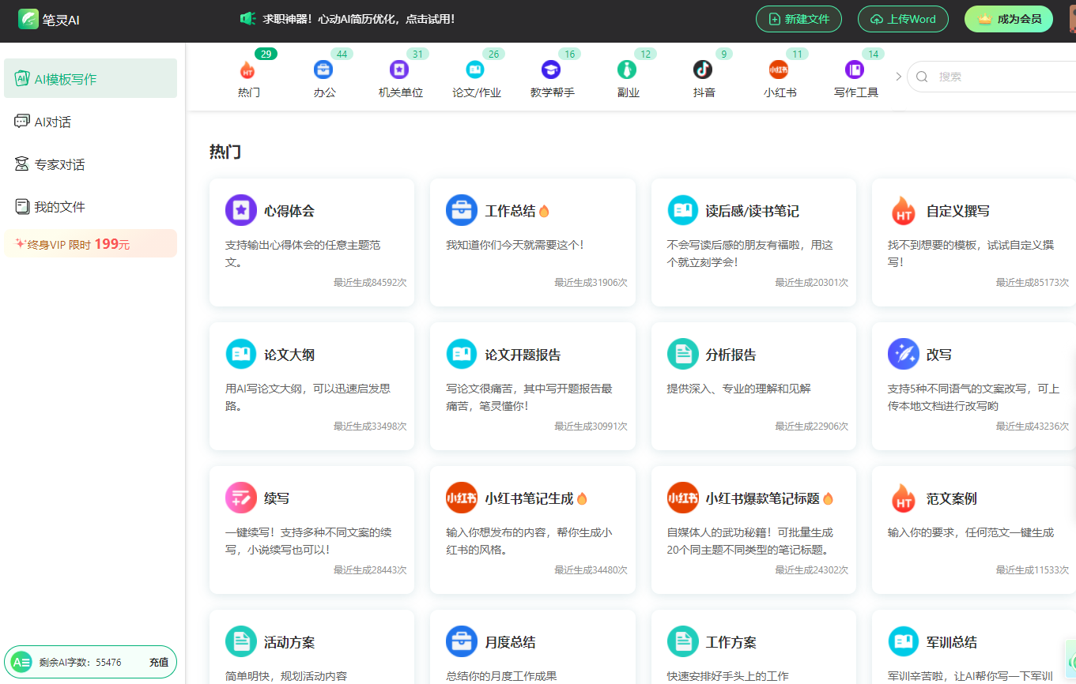Click the 最近生成84592次 count text
This screenshot has width=1076, height=684.
[x=370, y=282]
